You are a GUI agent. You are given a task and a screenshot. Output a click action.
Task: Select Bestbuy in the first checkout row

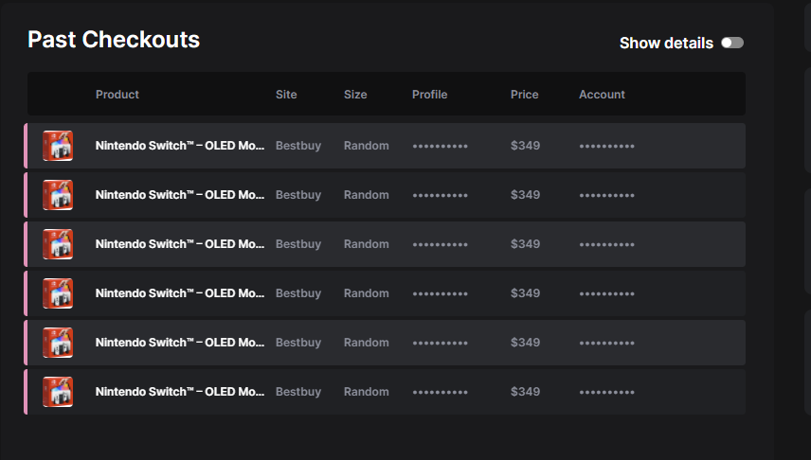(298, 146)
